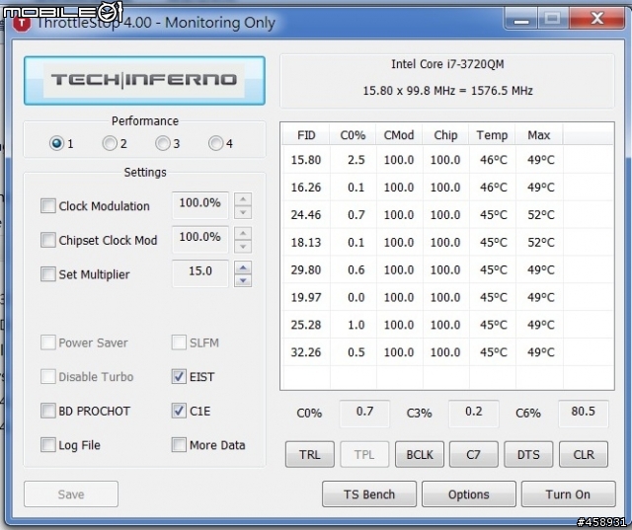The width and height of the screenshot is (632, 530).
Task: Click the C3% summary value 0.2
Action: [x=474, y=413]
